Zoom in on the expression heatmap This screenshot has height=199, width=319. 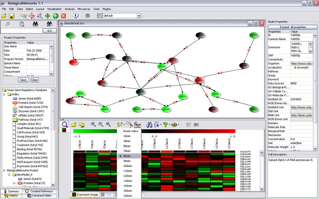click(93, 124)
